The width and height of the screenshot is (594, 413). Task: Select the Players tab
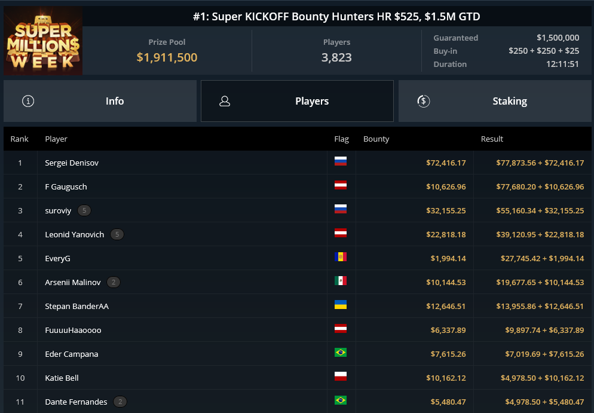pos(298,101)
